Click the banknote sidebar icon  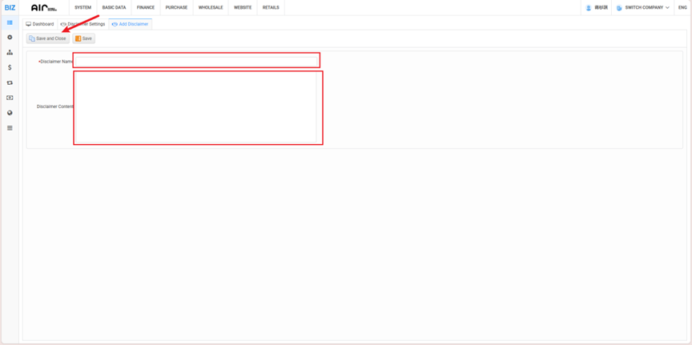tap(10, 98)
